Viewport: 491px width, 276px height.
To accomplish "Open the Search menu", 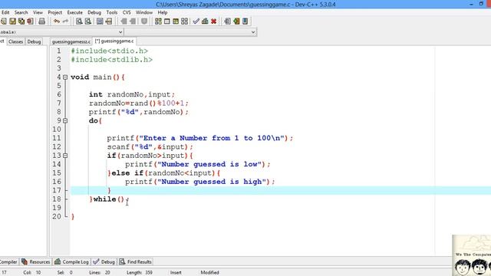I will tap(21, 12).
